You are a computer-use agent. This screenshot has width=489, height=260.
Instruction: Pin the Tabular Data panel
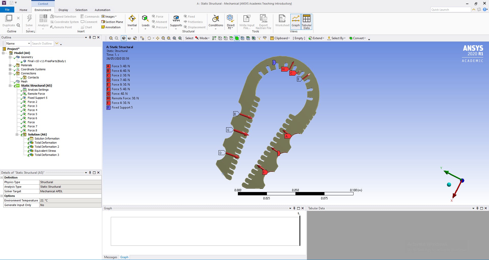(477, 208)
